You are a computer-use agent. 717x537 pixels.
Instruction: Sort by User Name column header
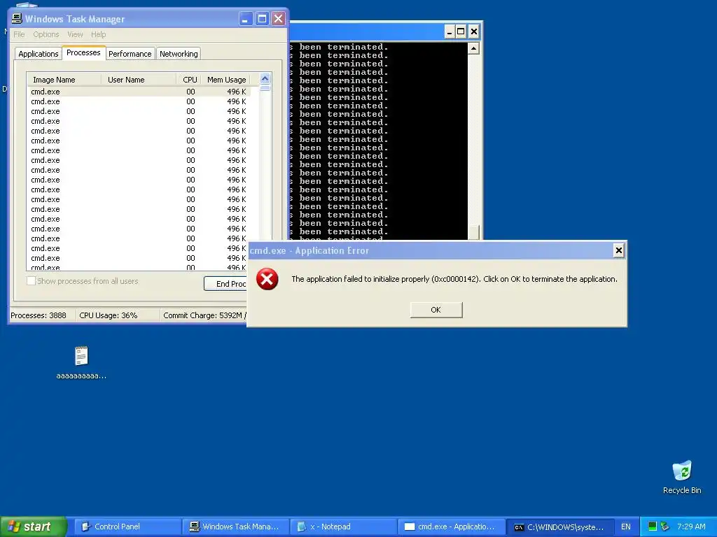139,80
